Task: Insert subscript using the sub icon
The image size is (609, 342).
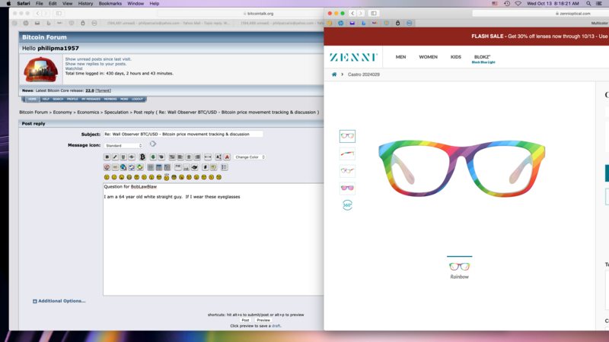Action: pyautogui.click(x=186, y=167)
